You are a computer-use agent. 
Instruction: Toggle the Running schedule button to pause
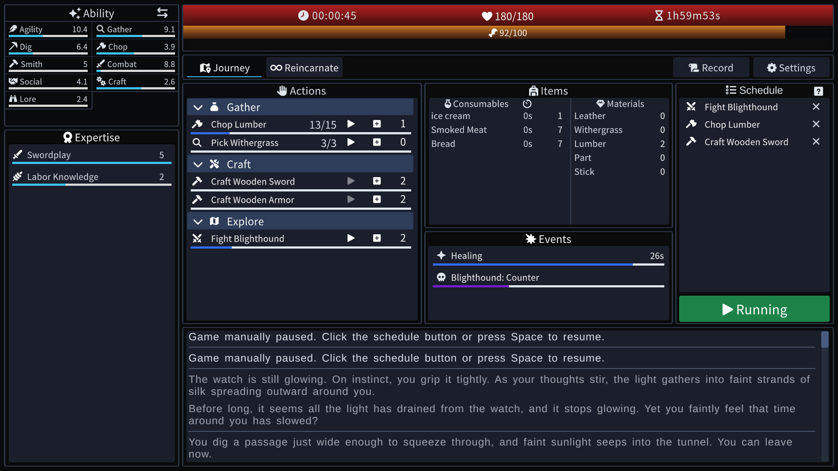click(x=754, y=309)
